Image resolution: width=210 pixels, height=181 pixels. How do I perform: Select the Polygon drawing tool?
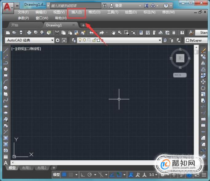(x=6, y=69)
